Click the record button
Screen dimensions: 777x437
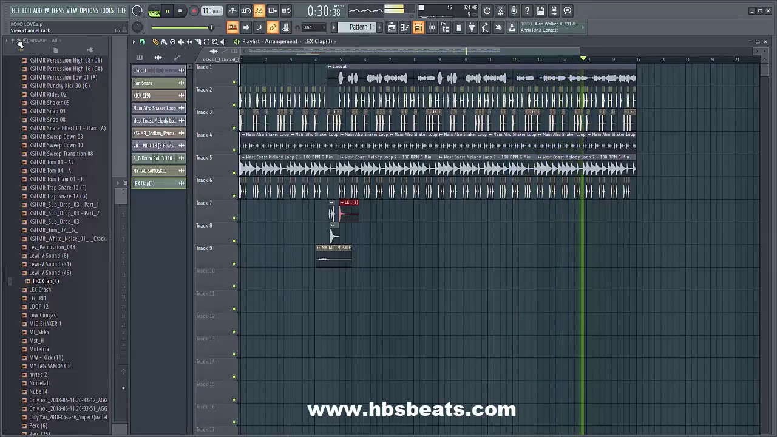(194, 11)
